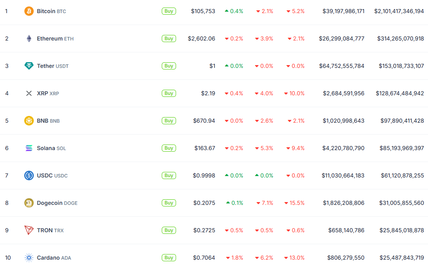The width and height of the screenshot is (428, 266).
Task: Hit Buy in the Solana row
Action: (x=168, y=148)
